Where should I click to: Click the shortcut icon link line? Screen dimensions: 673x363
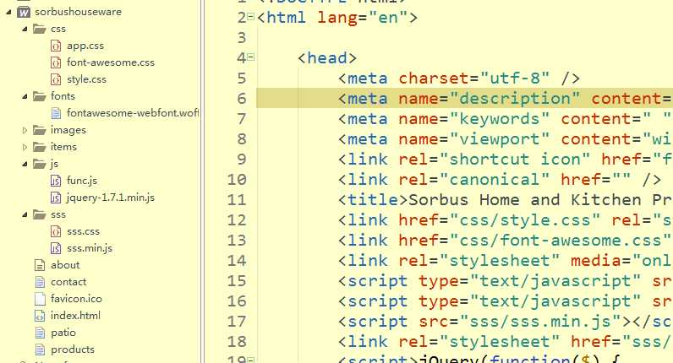pyautogui.click(x=505, y=159)
